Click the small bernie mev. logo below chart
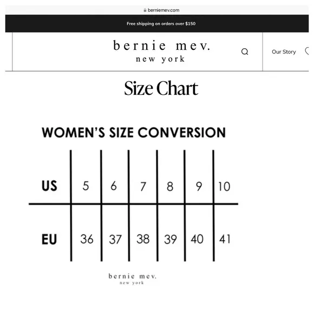The width and height of the screenshot is (314, 314). [132, 279]
